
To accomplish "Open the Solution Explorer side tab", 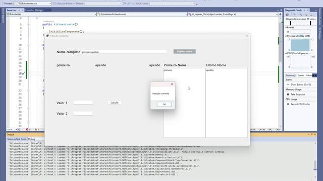I will tap(320, 17).
